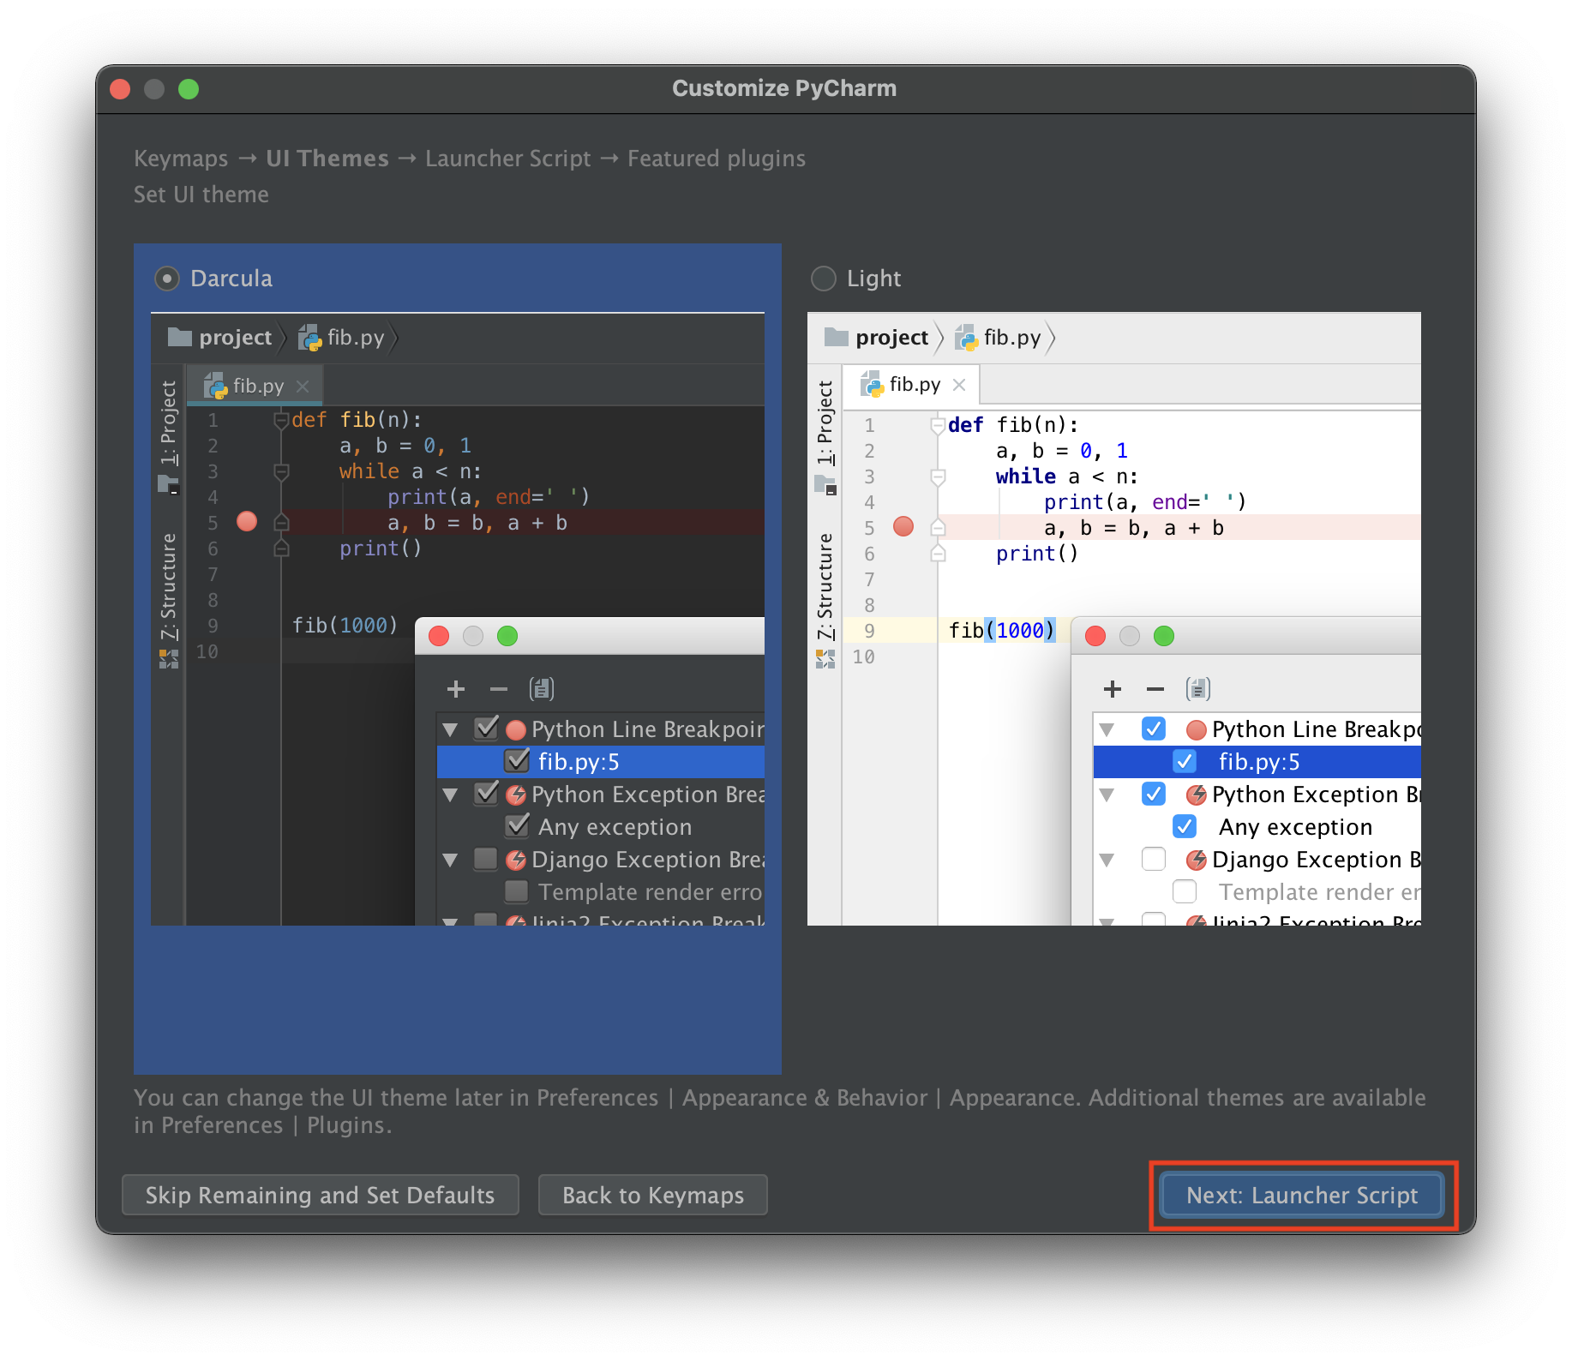The height and width of the screenshot is (1361, 1572).
Task: Toggle Any exception checkbox in Darcula preview
Action: pos(517,826)
